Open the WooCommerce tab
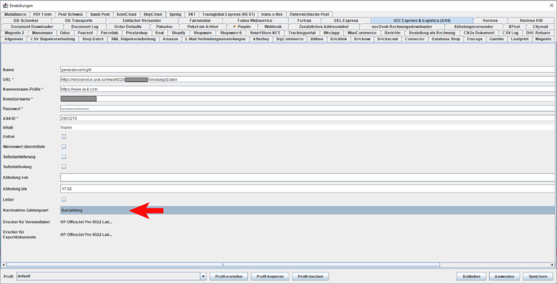557x284 pixels. pyautogui.click(x=362, y=33)
